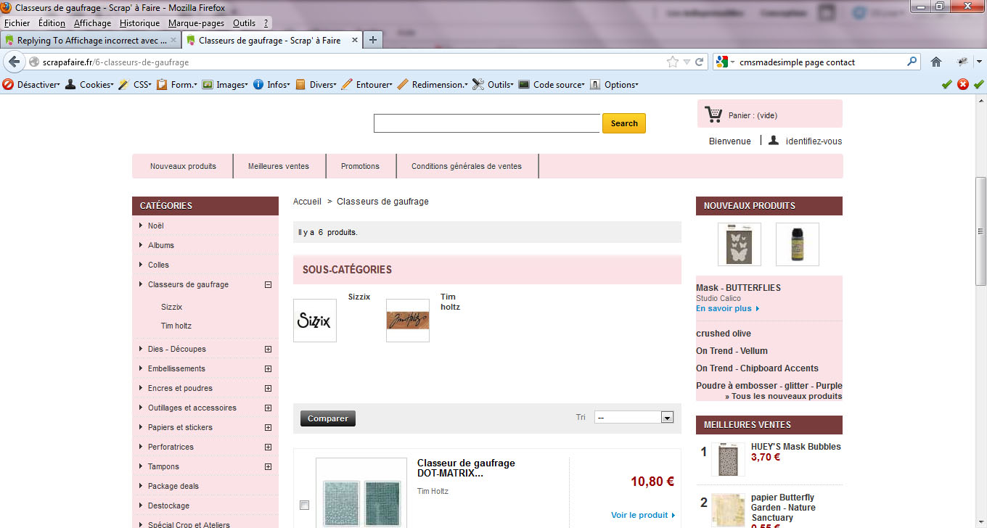The height and width of the screenshot is (528, 987).
Task: Click the red error indicator icon
Action: tap(963, 84)
